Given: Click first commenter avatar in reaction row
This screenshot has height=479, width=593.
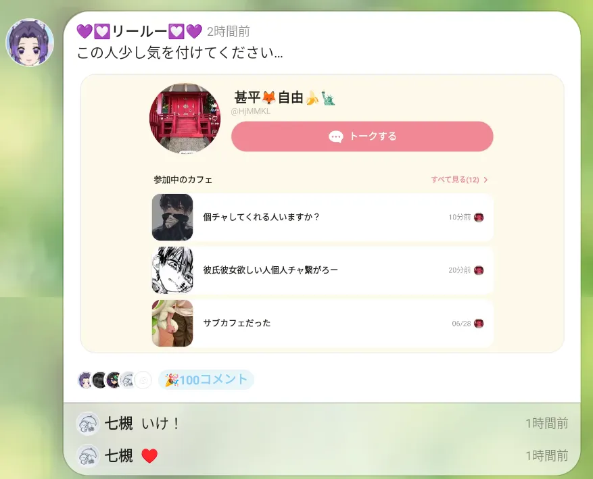Looking at the screenshot, I should (85, 380).
